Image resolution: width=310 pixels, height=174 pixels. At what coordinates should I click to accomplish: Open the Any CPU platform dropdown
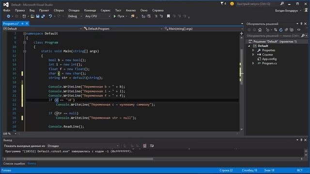[97, 16]
